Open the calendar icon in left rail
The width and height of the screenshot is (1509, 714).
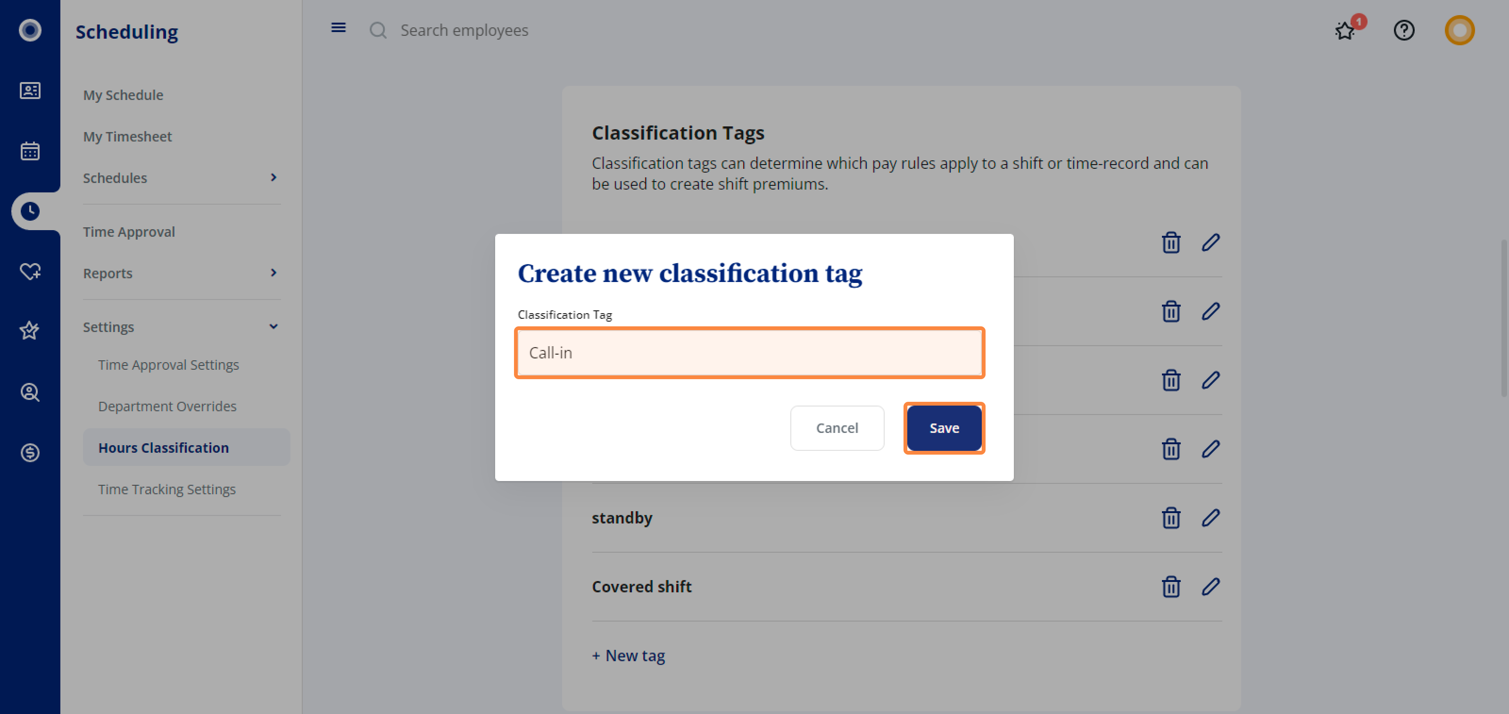pyautogui.click(x=30, y=150)
